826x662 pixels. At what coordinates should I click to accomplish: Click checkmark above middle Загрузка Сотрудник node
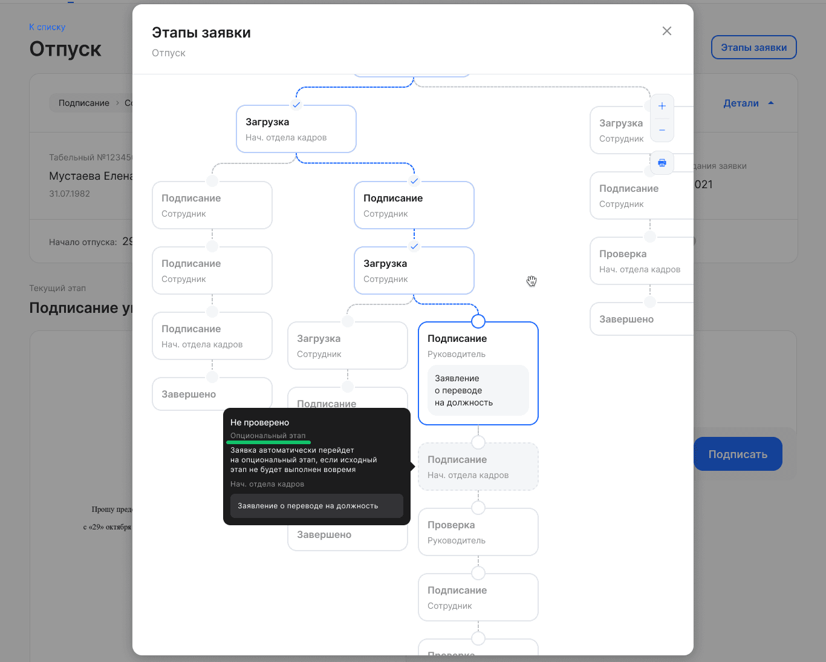tap(414, 246)
